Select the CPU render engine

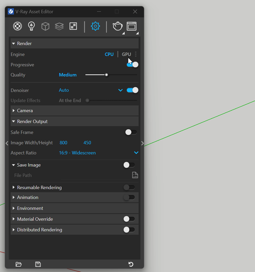[109, 54]
